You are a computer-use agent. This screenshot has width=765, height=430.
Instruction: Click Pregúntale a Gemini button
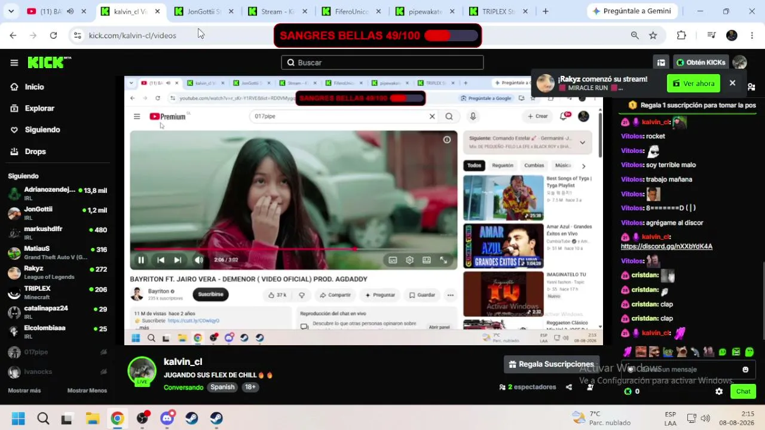[x=632, y=11]
